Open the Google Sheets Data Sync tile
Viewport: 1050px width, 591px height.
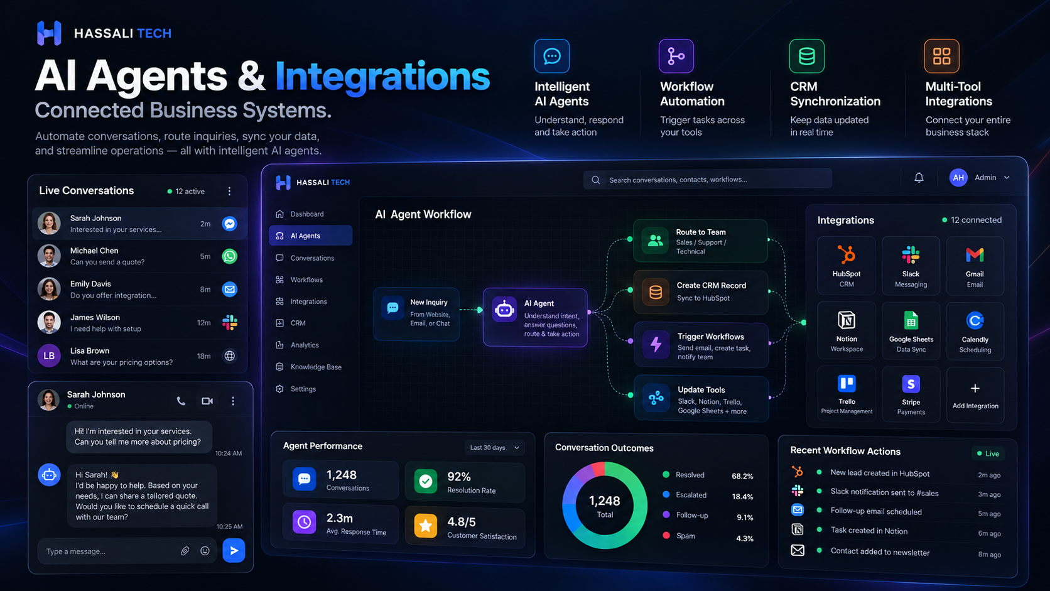pos(911,331)
